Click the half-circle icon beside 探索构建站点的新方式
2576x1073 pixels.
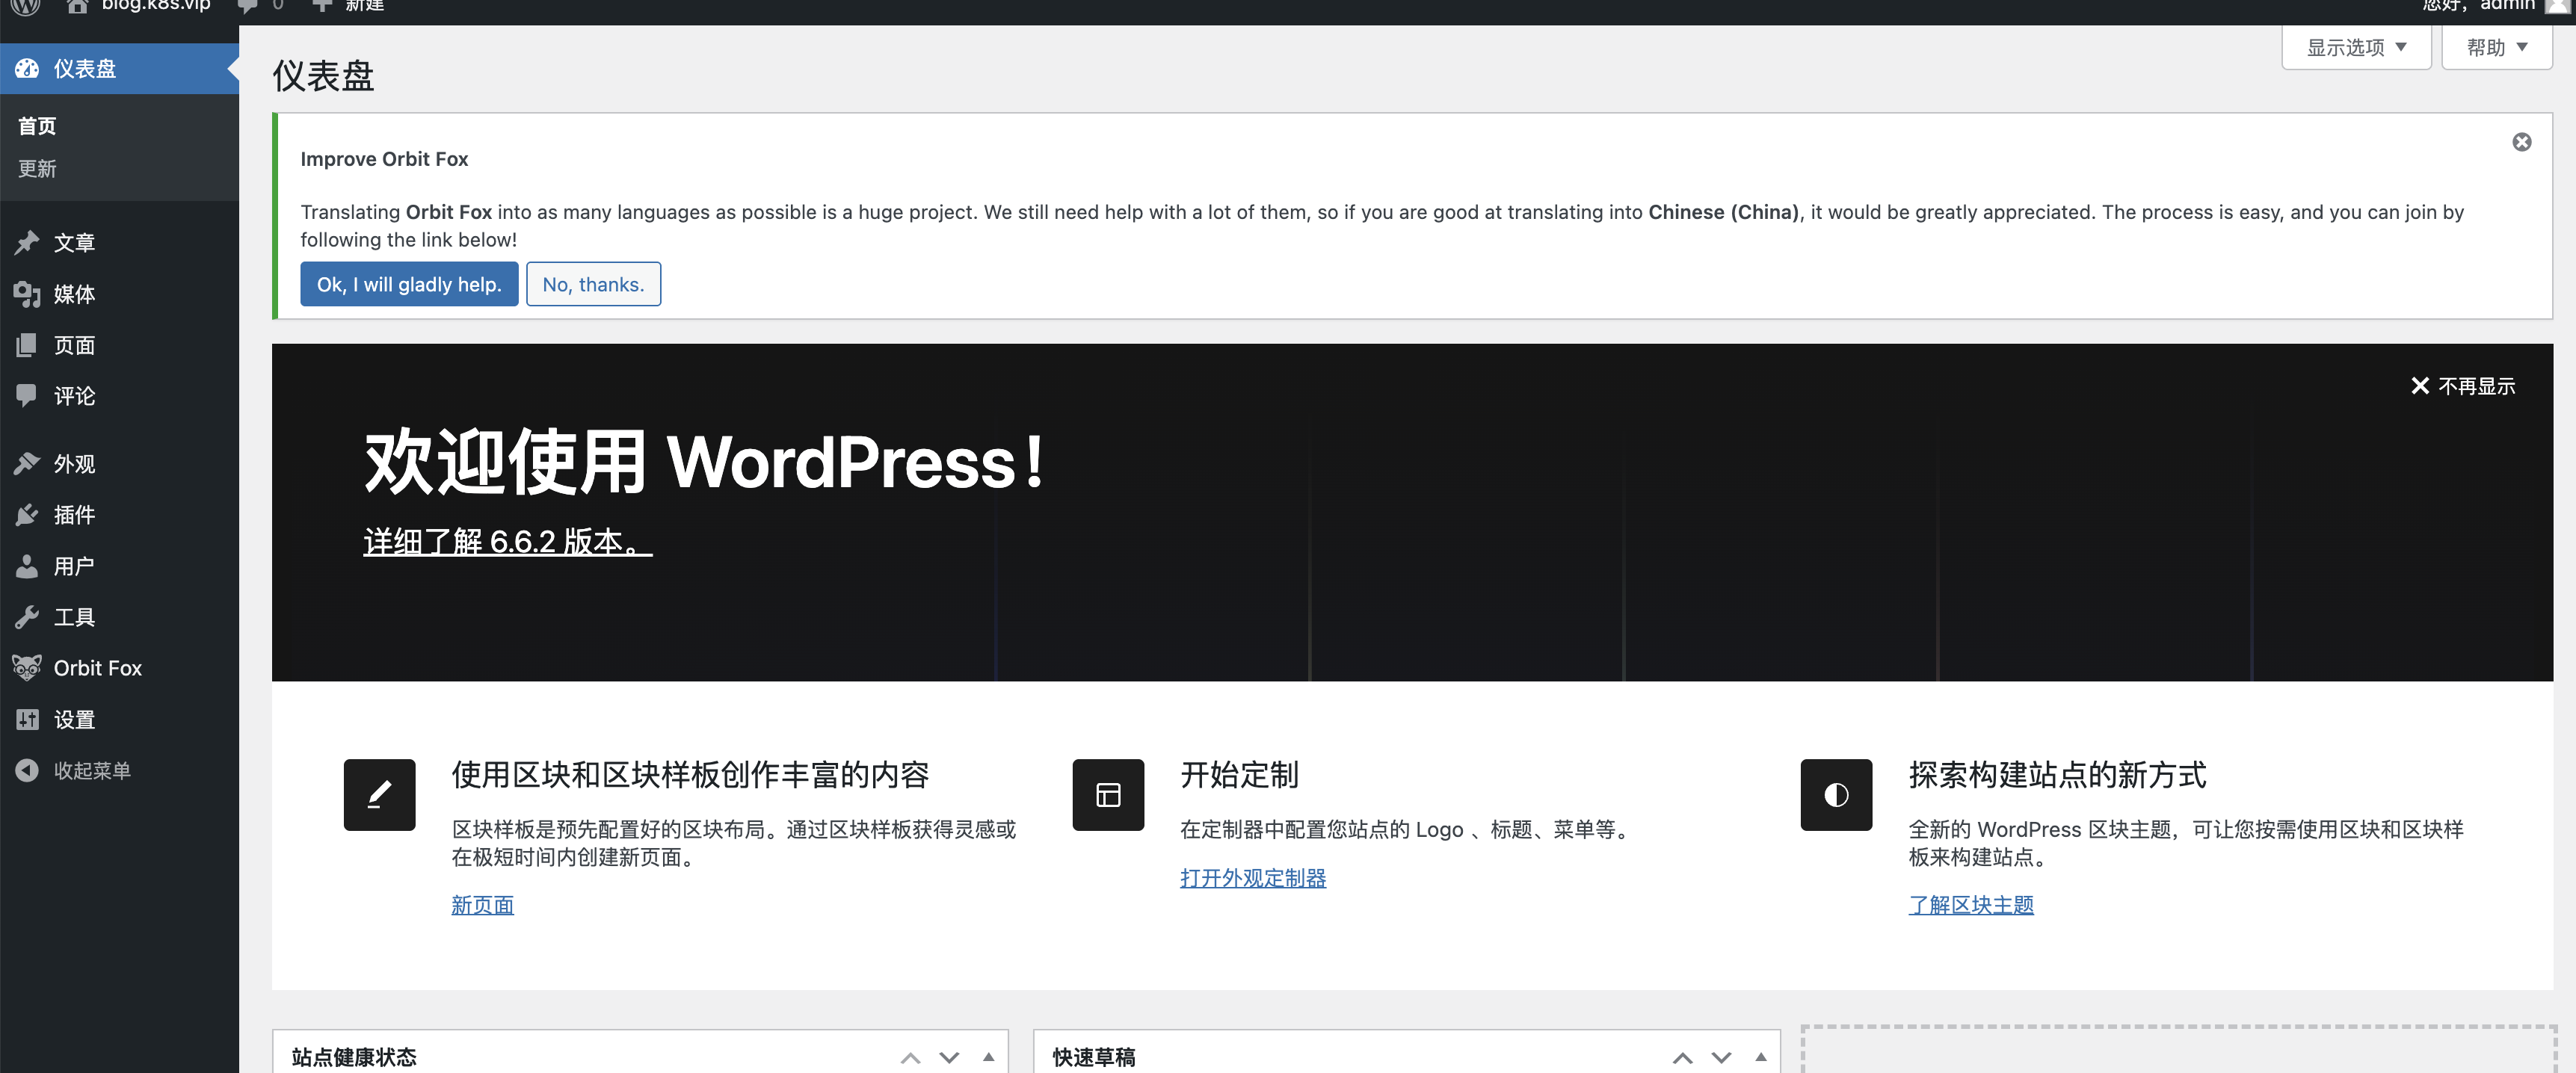point(1836,795)
